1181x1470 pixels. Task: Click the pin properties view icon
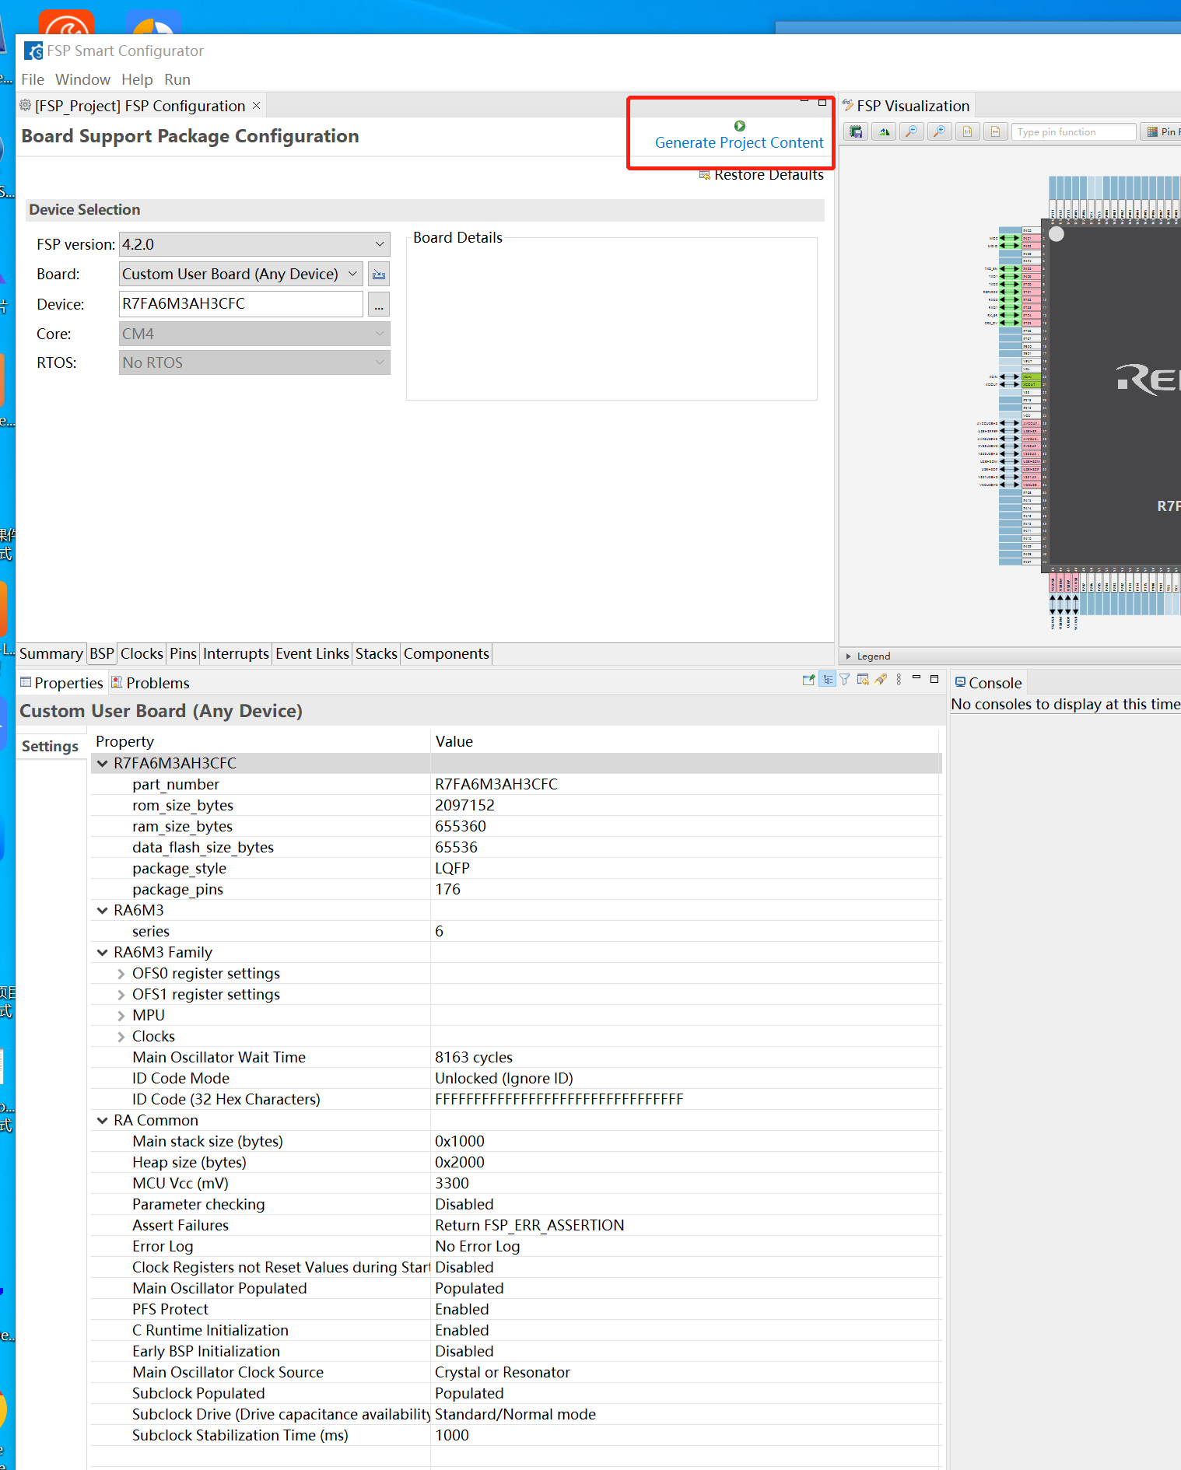pyautogui.click(x=809, y=679)
